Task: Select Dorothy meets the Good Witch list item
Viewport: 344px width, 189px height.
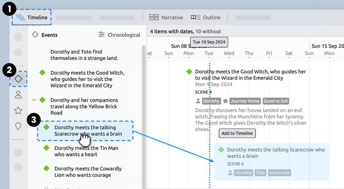Action: point(87,79)
